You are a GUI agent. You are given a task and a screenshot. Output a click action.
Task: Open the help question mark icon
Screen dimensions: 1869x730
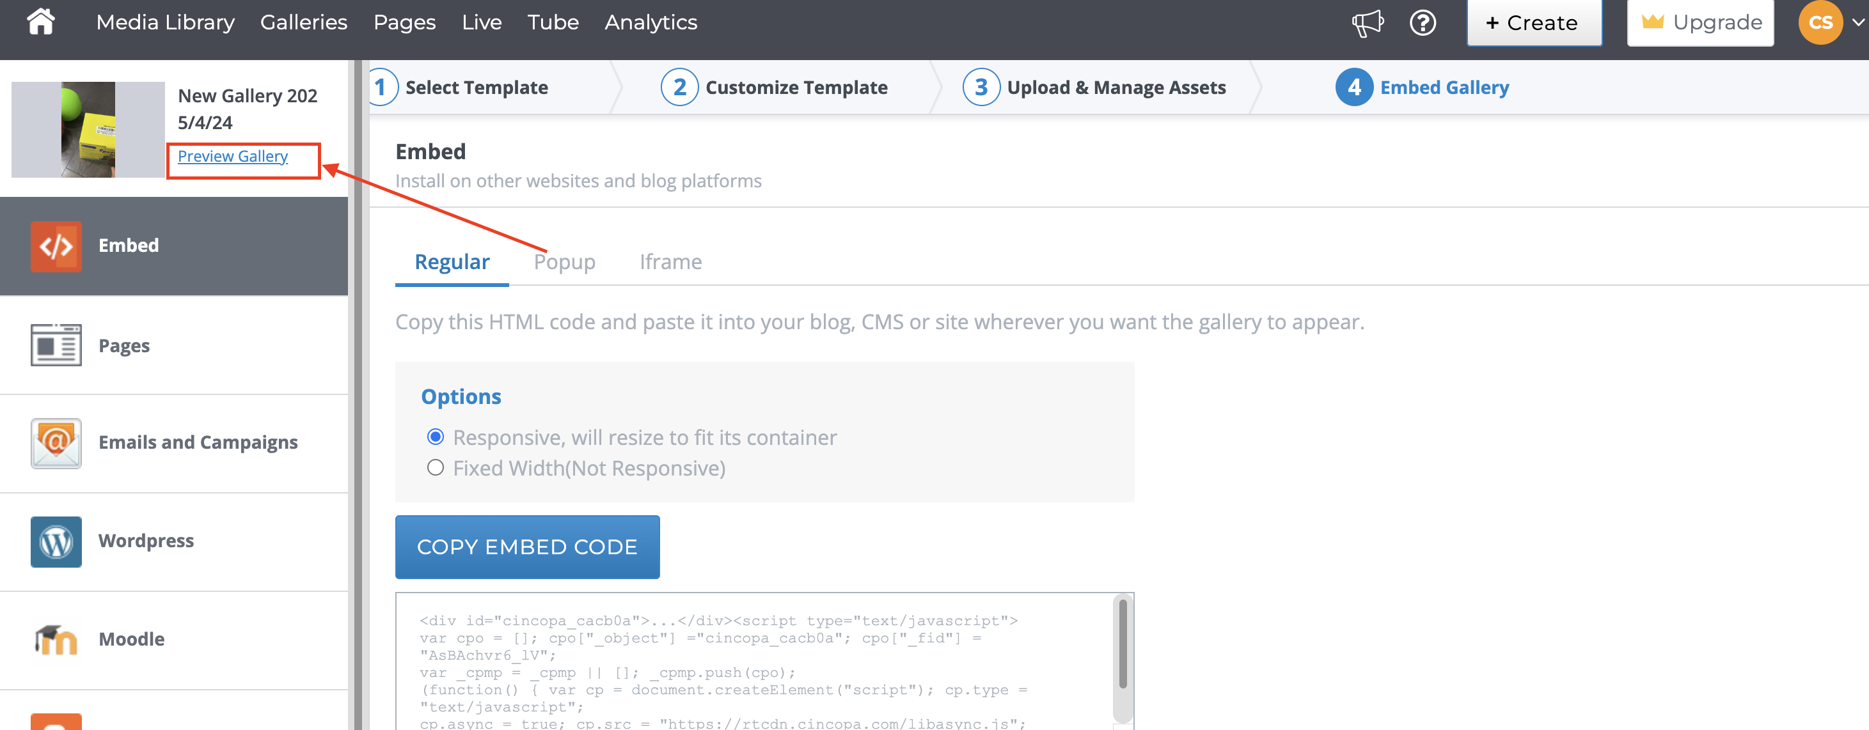click(x=1423, y=22)
